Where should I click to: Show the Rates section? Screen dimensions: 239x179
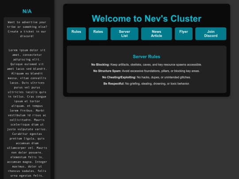pos(98,34)
